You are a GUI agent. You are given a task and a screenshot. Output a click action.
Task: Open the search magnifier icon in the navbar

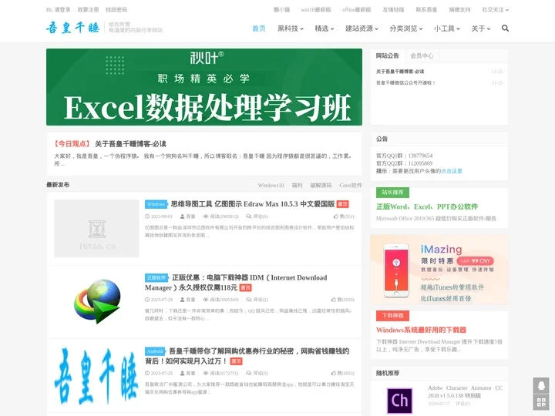point(505,29)
